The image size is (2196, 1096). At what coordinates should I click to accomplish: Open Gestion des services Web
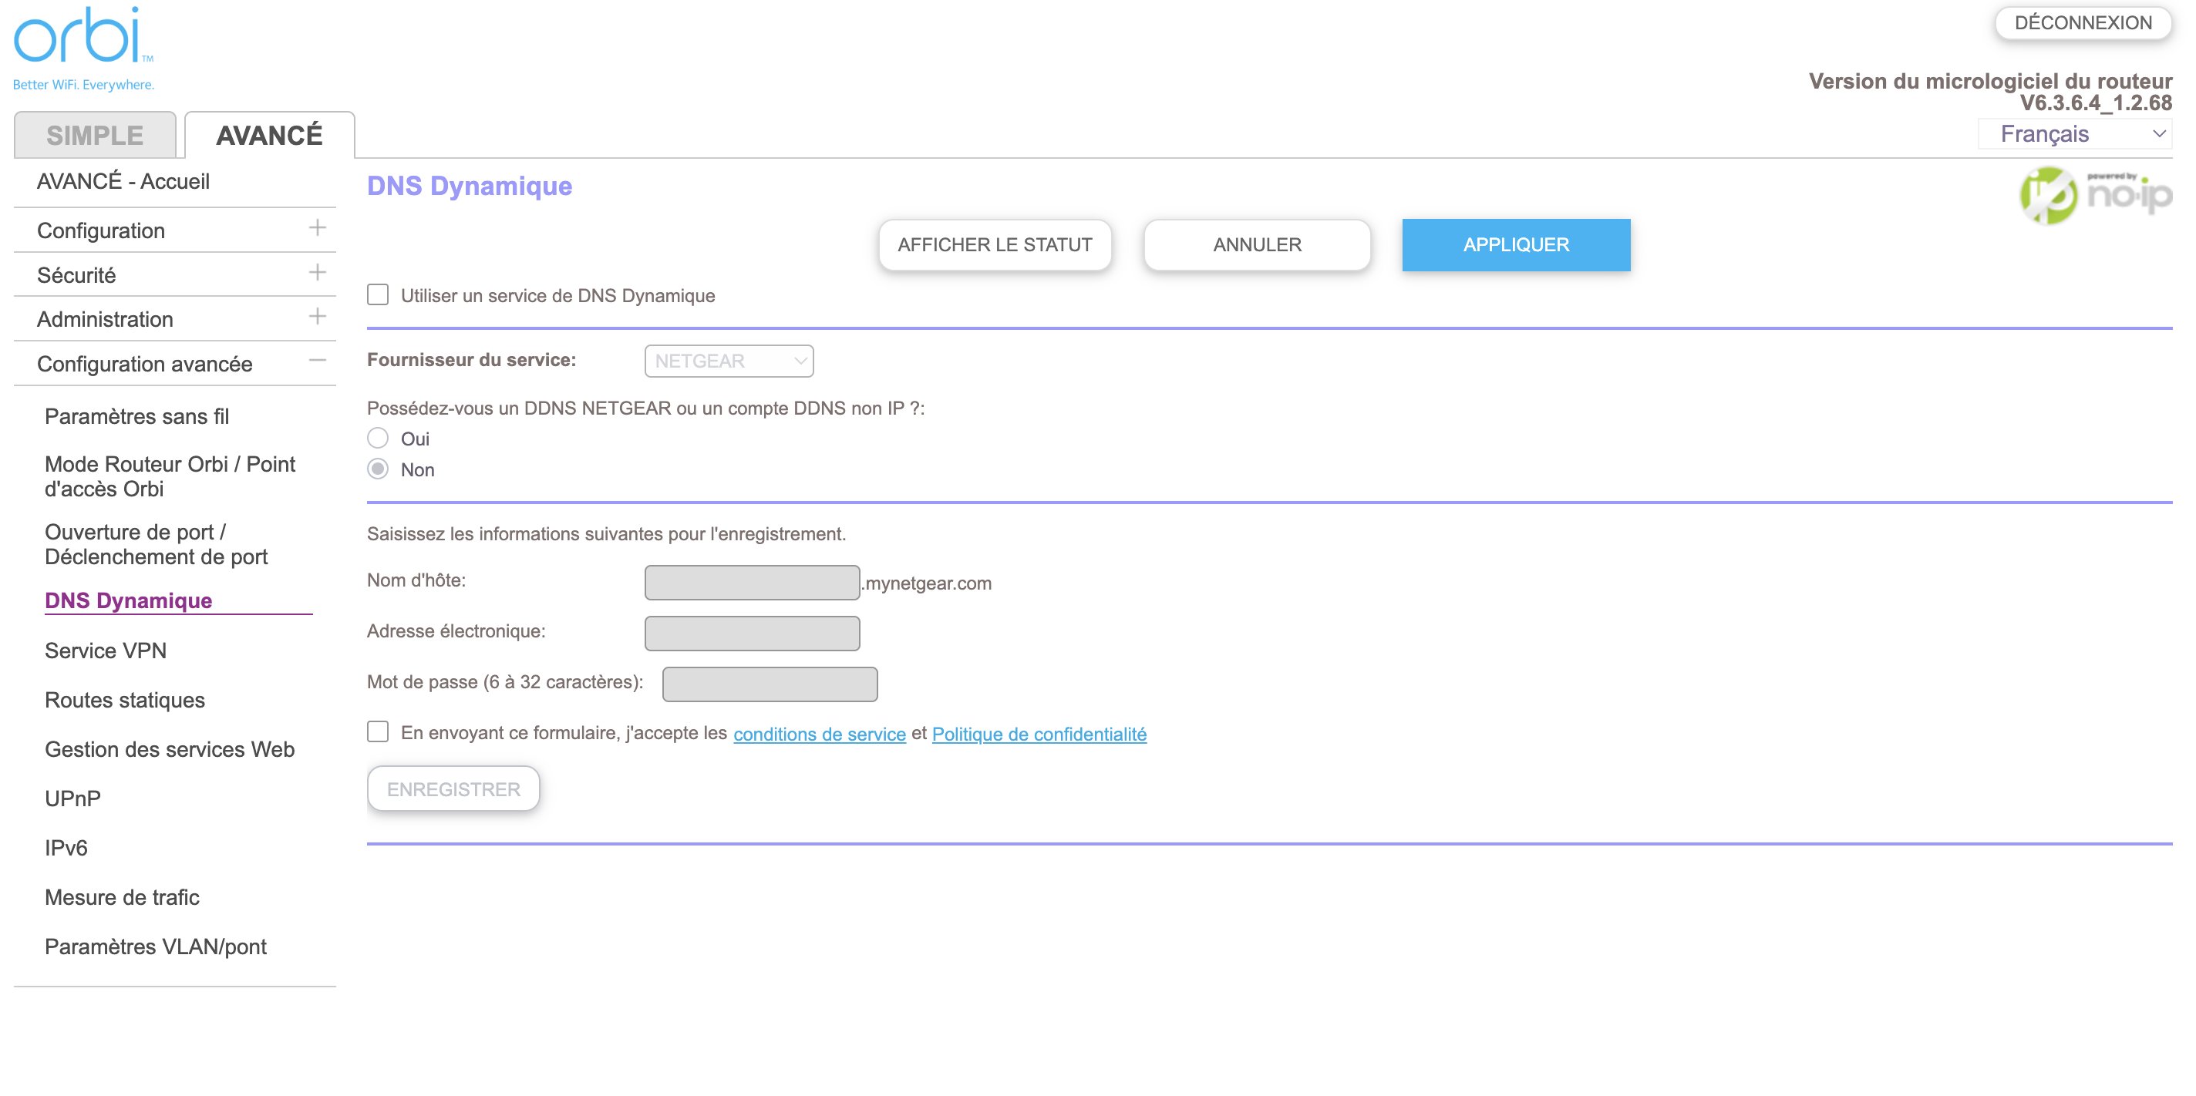(169, 749)
